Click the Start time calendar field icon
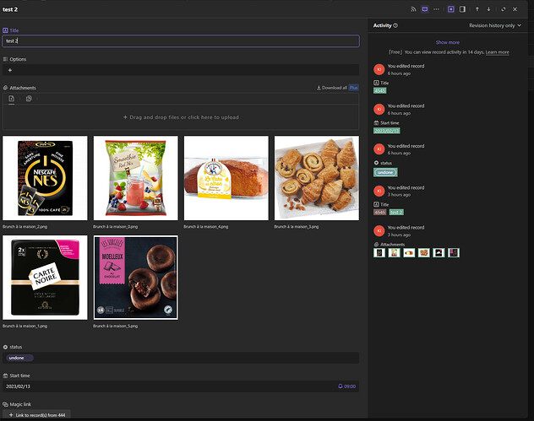This screenshot has width=534, height=421. (5, 375)
